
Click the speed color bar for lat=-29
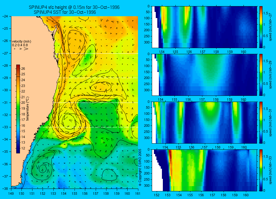(x=261, y=75)
